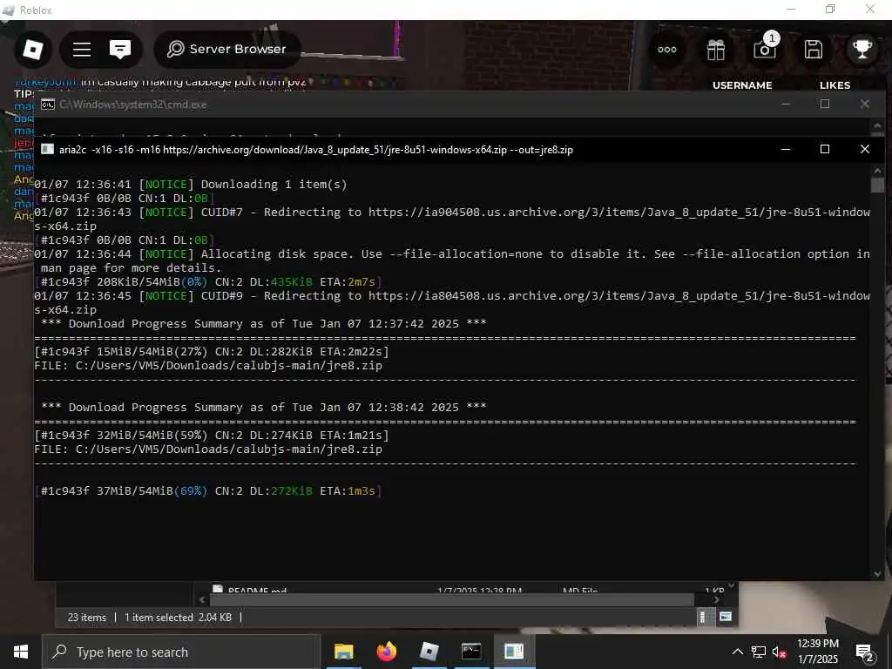This screenshot has height=669, width=892.
Task: Close the aria2c console window
Action: 864,149
